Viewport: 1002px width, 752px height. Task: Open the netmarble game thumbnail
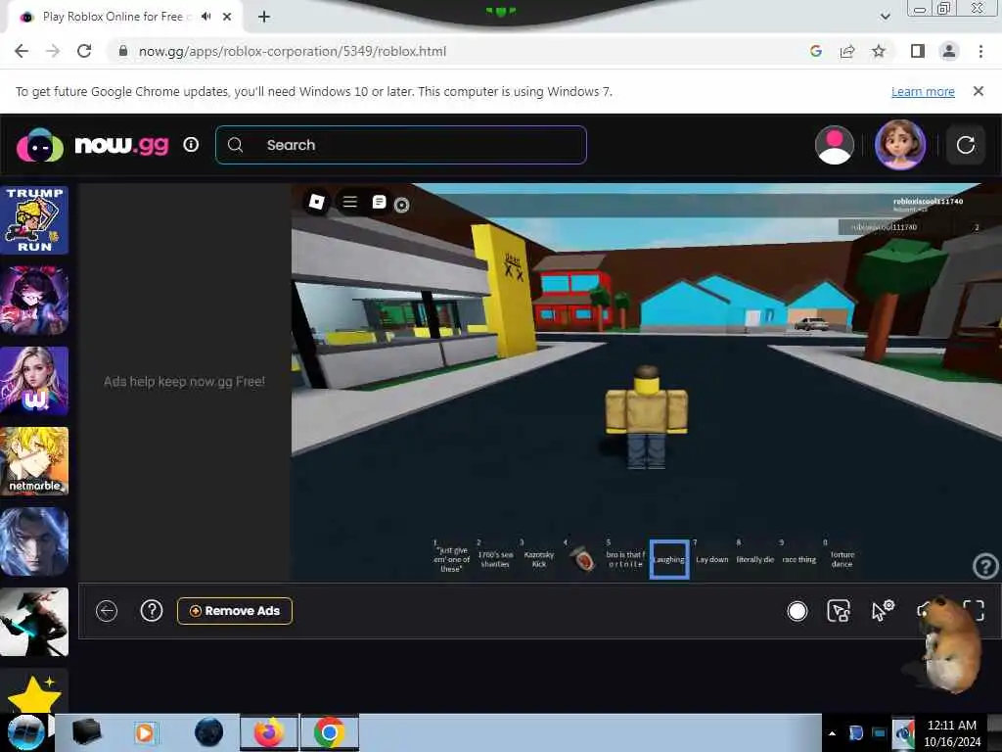click(x=34, y=461)
